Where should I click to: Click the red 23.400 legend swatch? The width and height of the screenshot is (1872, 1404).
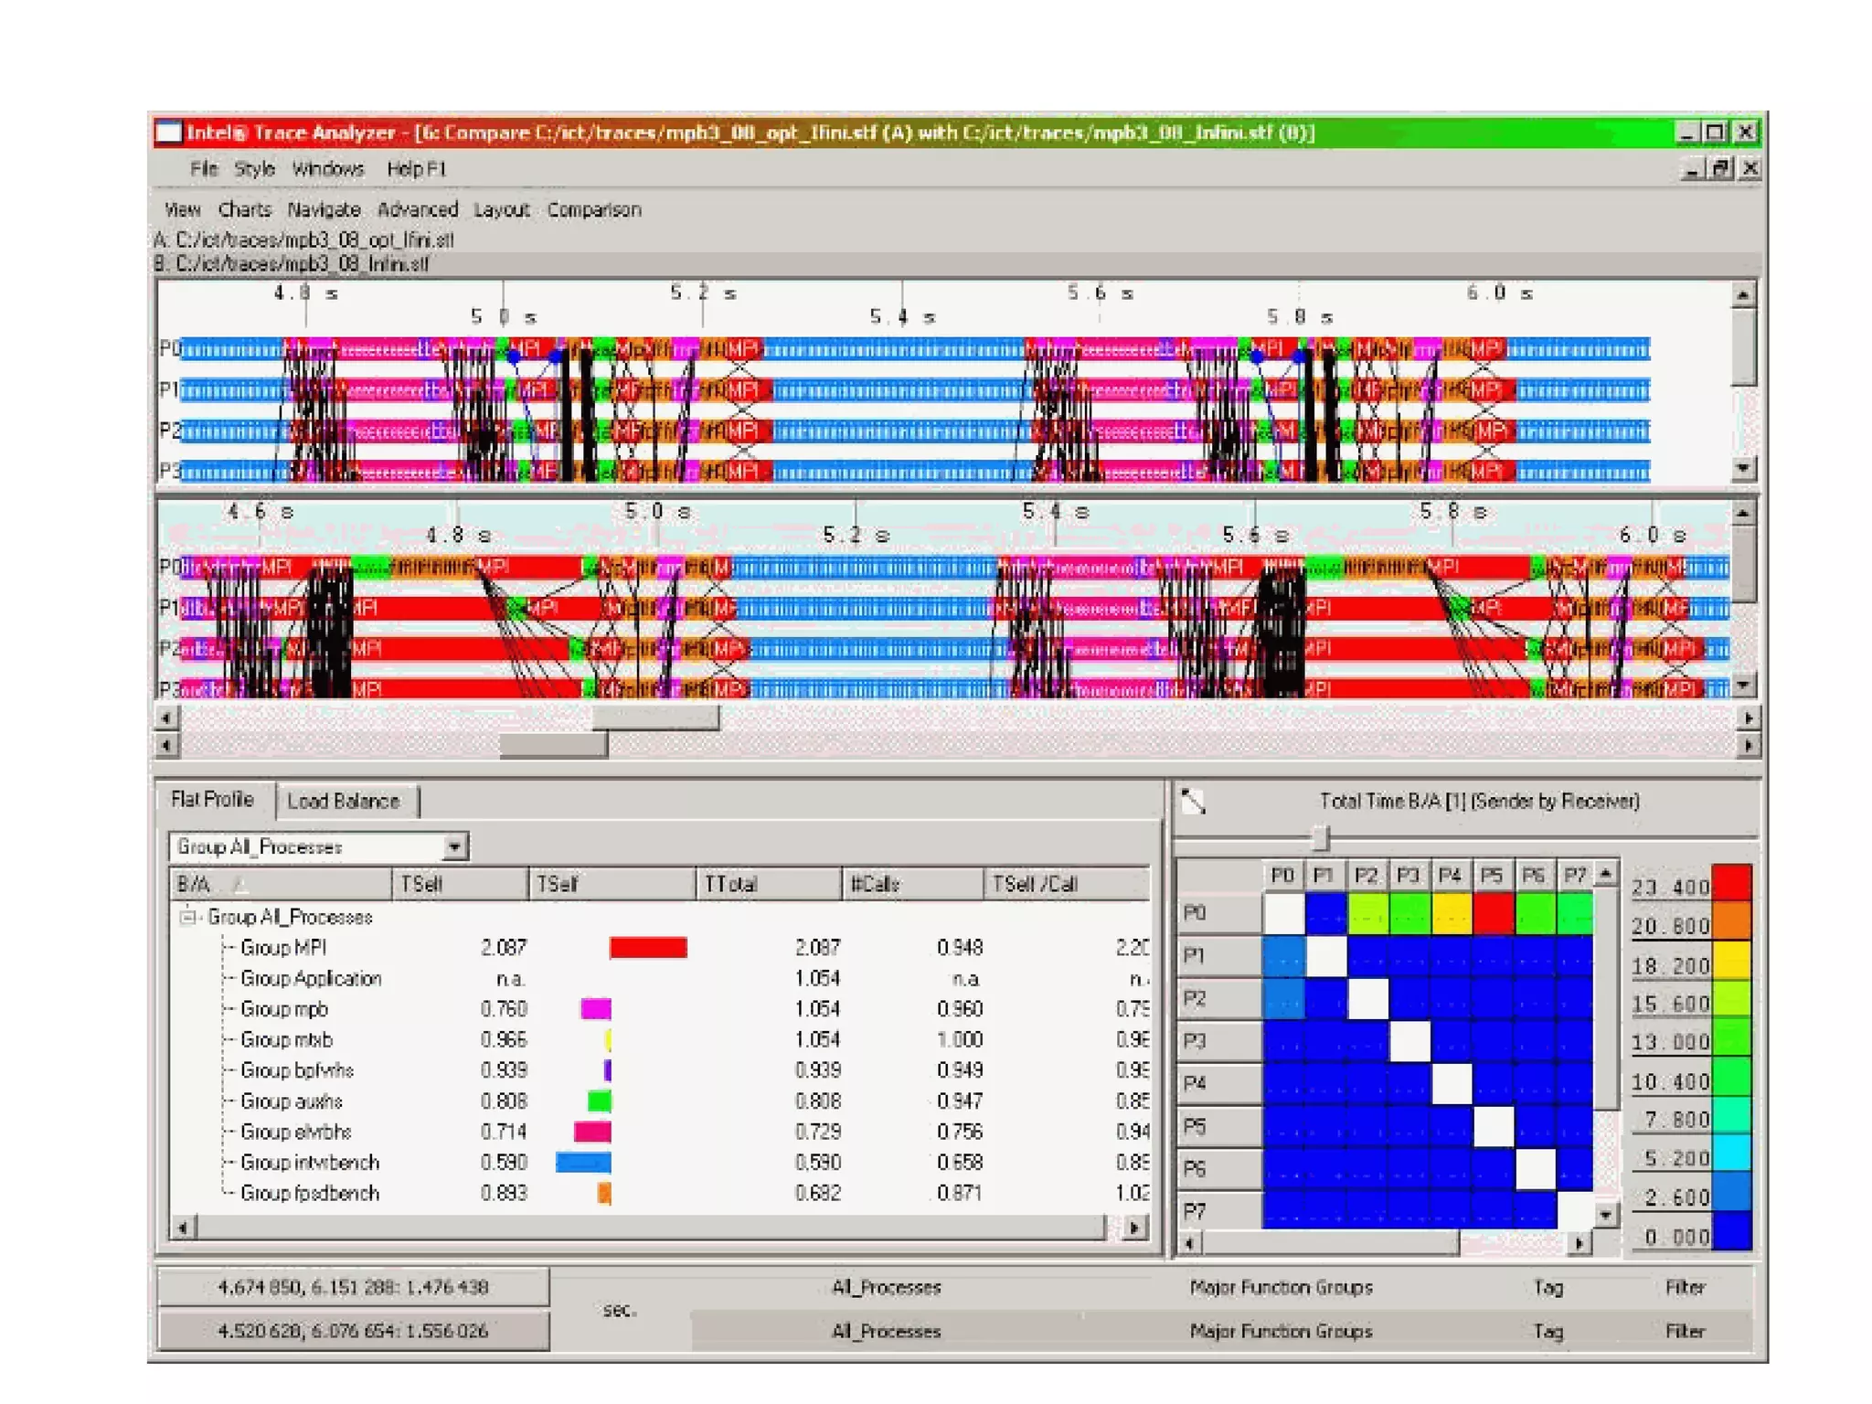pos(1731,884)
